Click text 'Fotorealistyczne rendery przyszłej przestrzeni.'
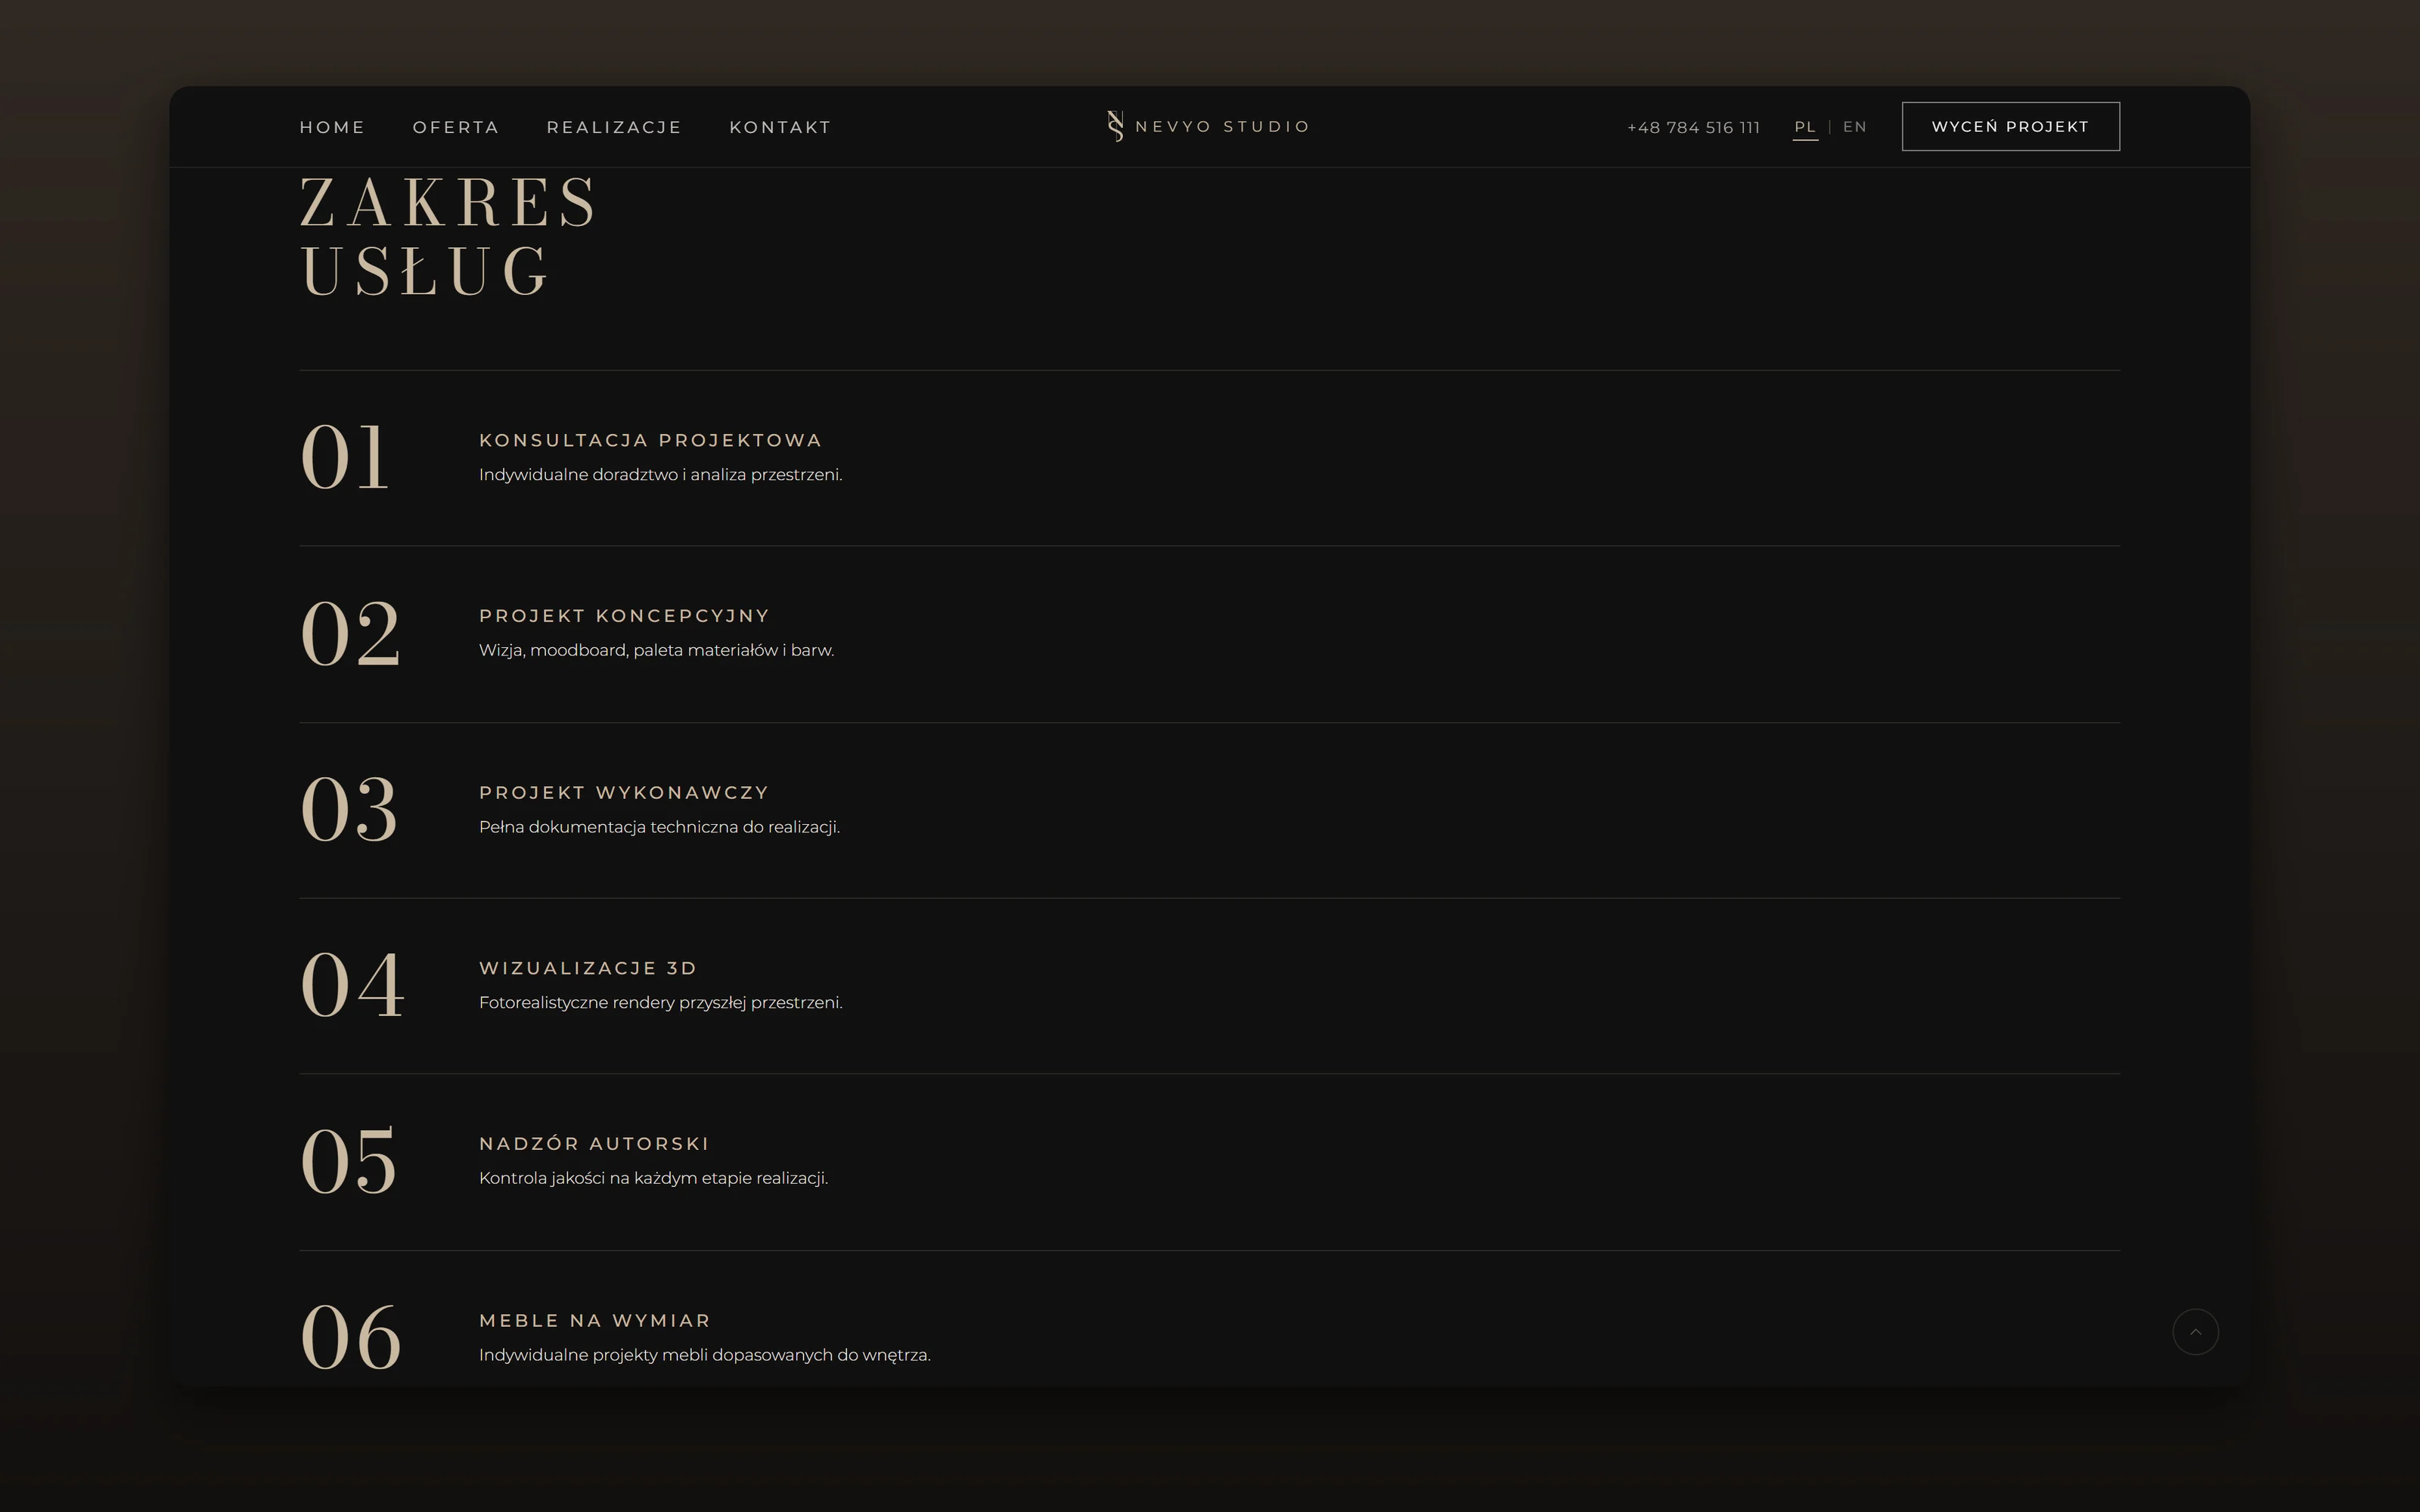Viewport: 2420px width, 1512px height. pos(661,1003)
